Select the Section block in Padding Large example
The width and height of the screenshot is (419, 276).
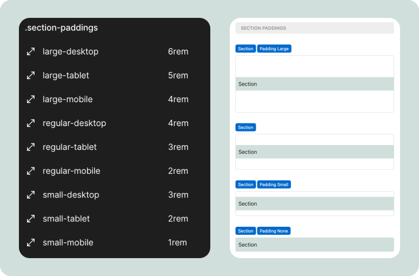pos(315,84)
